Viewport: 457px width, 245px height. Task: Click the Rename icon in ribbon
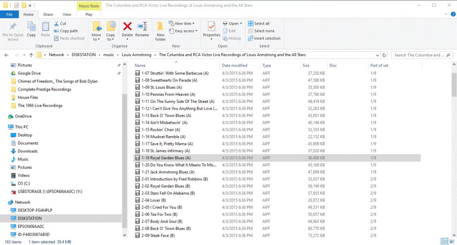pos(142,30)
